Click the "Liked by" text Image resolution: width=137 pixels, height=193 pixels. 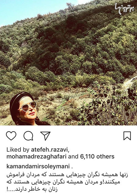point(18,150)
